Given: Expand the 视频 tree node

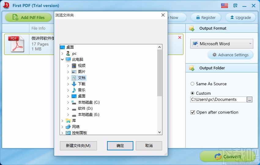Looking at the screenshot, I should tap(68, 66).
